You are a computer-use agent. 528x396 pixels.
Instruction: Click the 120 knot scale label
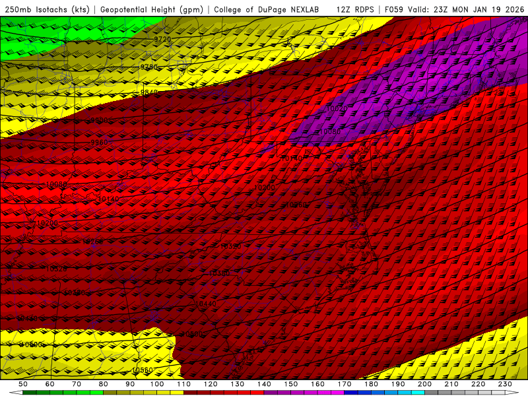pyautogui.click(x=211, y=384)
